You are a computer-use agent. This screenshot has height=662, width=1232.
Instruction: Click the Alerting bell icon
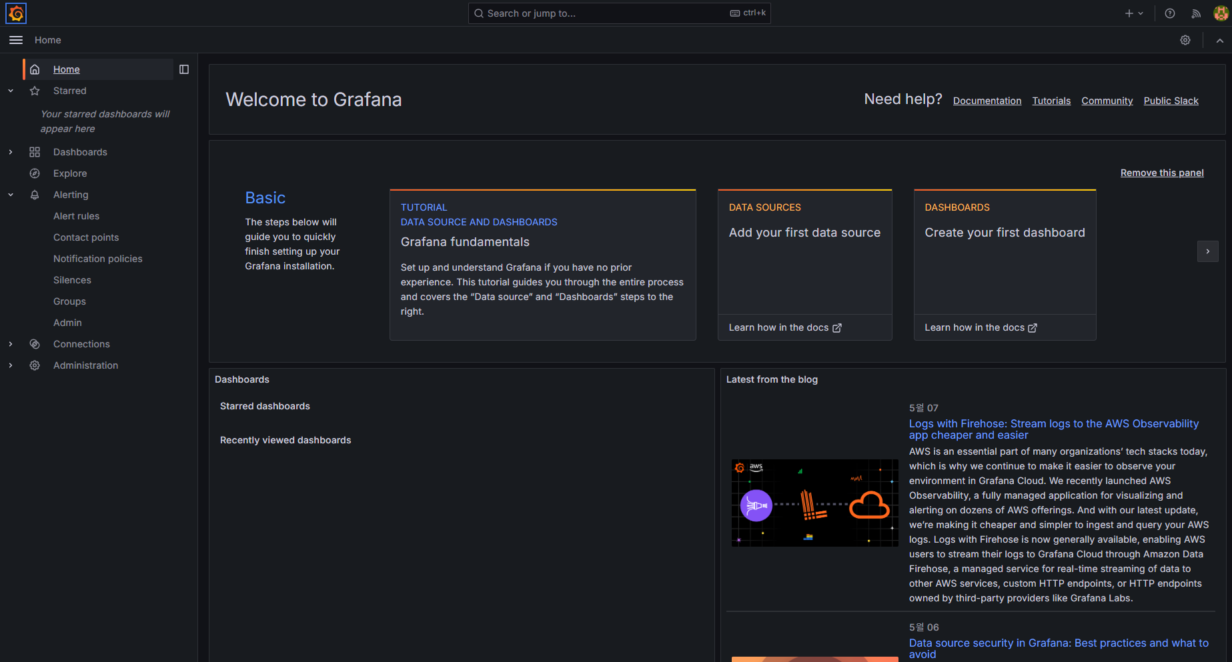pyautogui.click(x=35, y=195)
